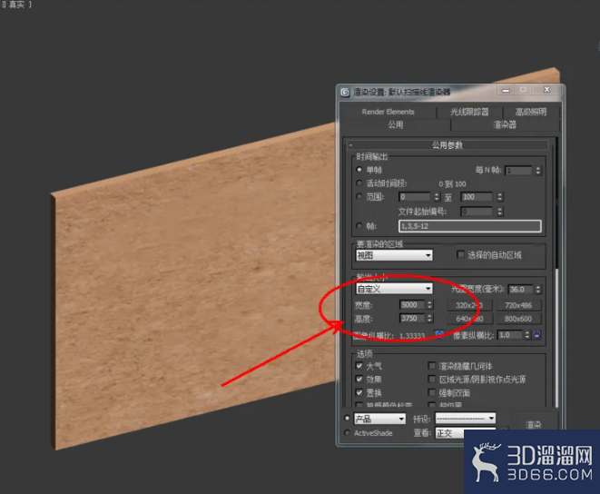The width and height of the screenshot is (600, 494).
Task: Minimize the render settings dialog
Action: pos(506,91)
